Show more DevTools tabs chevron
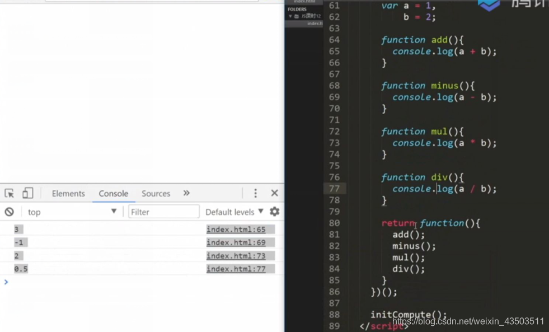 pyautogui.click(x=186, y=193)
